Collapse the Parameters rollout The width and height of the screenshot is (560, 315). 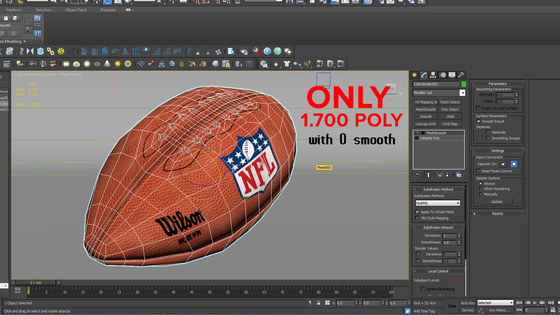[498, 84]
